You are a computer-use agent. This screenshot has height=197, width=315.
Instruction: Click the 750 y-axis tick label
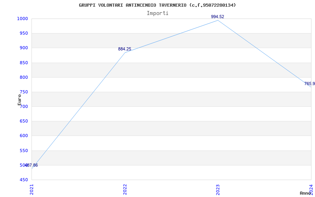point(23,92)
